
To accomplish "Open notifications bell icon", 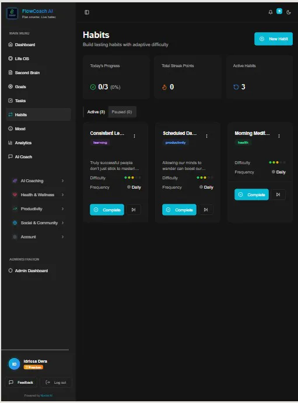I will [x=270, y=12].
